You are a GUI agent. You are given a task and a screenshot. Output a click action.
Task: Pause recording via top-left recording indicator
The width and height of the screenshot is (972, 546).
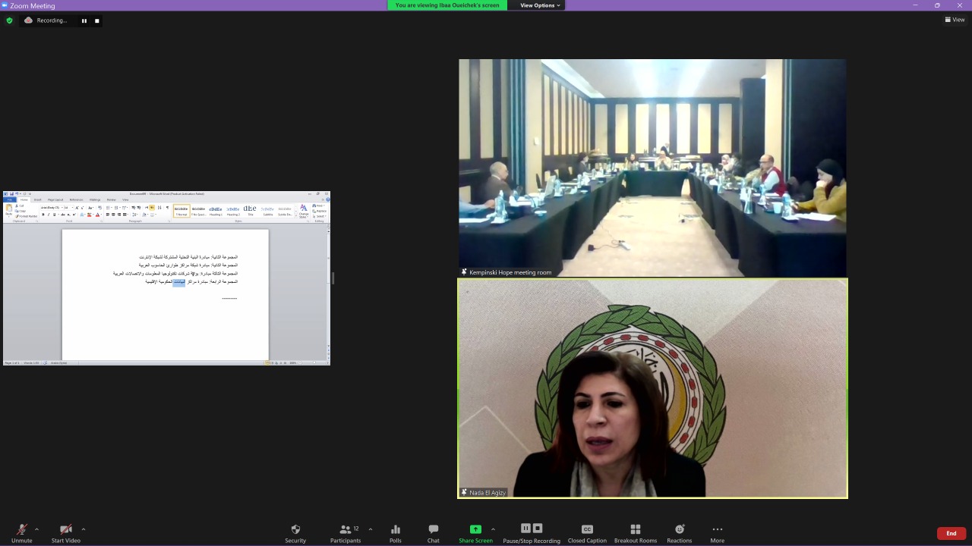[x=84, y=20]
